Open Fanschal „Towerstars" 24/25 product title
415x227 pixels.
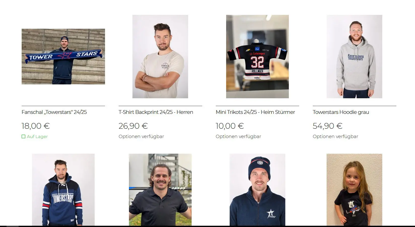click(x=54, y=112)
